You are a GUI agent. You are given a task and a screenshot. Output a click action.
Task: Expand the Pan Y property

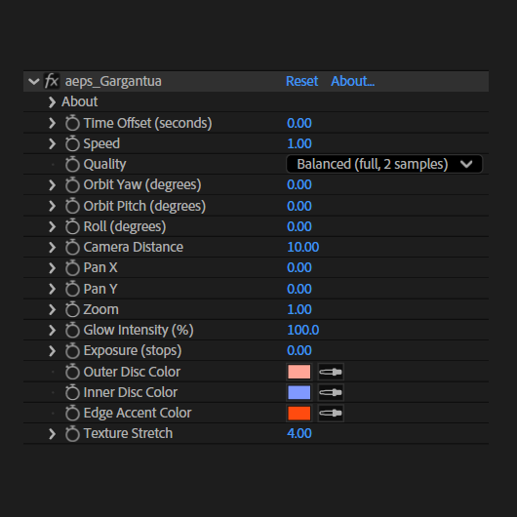(x=52, y=289)
